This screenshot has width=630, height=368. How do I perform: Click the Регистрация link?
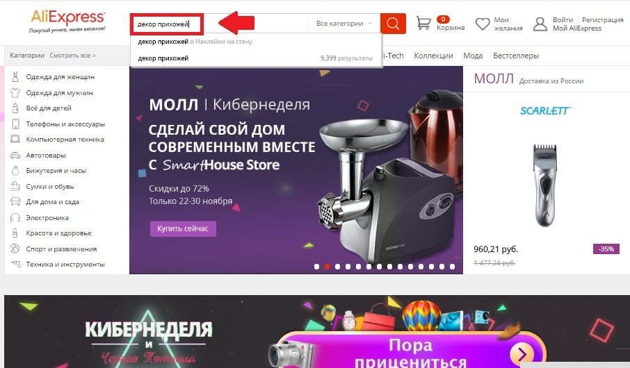point(603,19)
